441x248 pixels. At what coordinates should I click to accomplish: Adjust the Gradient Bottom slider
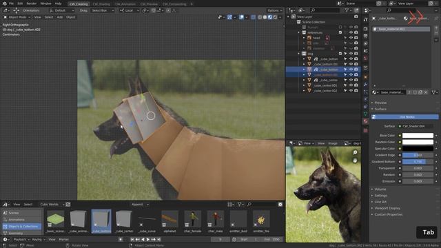(418, 162)
